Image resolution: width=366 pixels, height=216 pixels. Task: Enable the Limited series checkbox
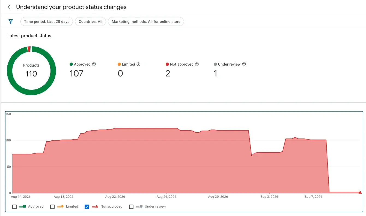point(52,207)
